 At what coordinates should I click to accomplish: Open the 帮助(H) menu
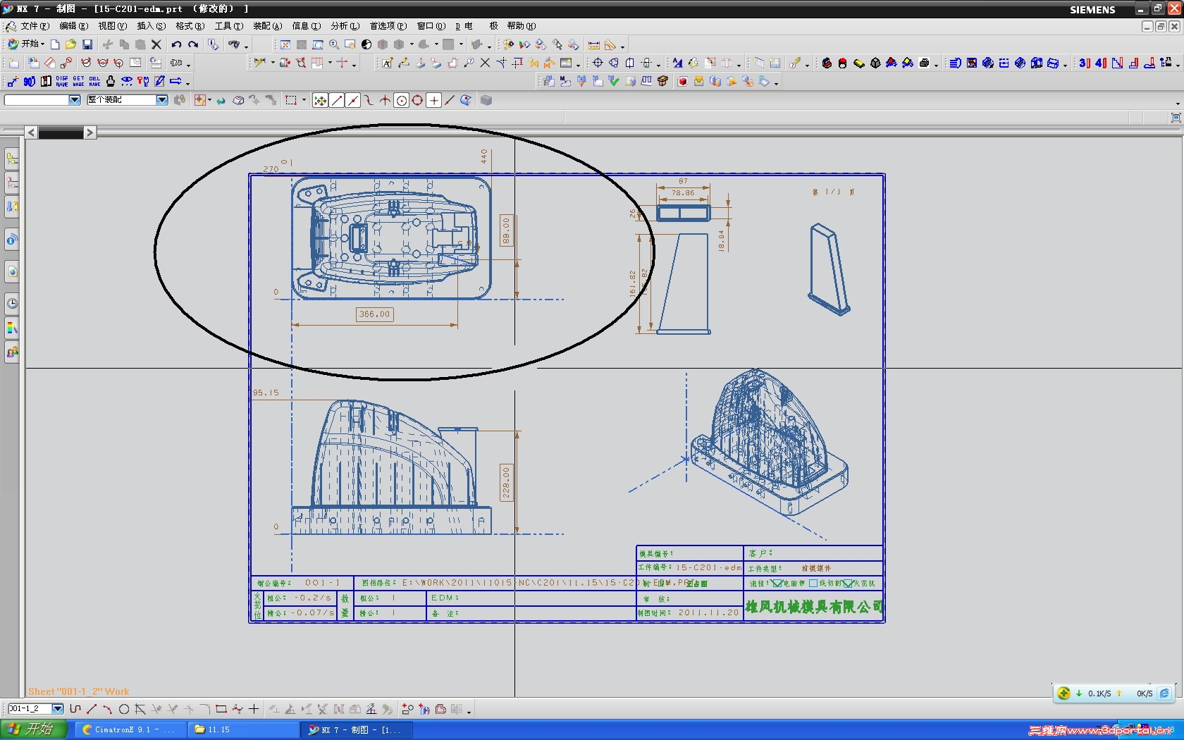[x=522, y=26]
